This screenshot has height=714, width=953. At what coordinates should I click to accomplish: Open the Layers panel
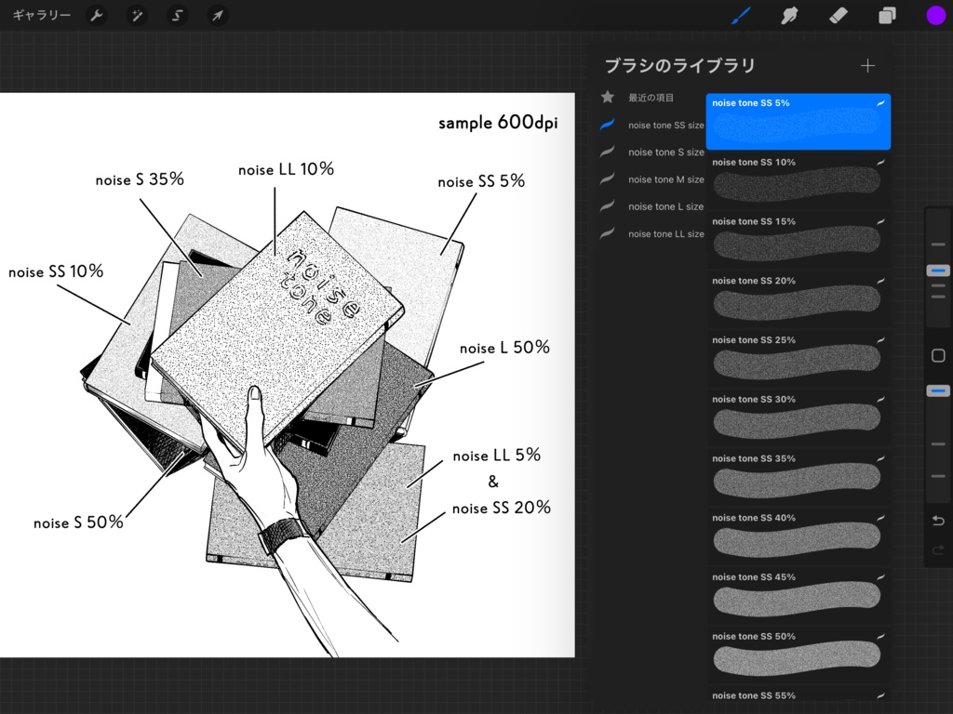[885, 15]
